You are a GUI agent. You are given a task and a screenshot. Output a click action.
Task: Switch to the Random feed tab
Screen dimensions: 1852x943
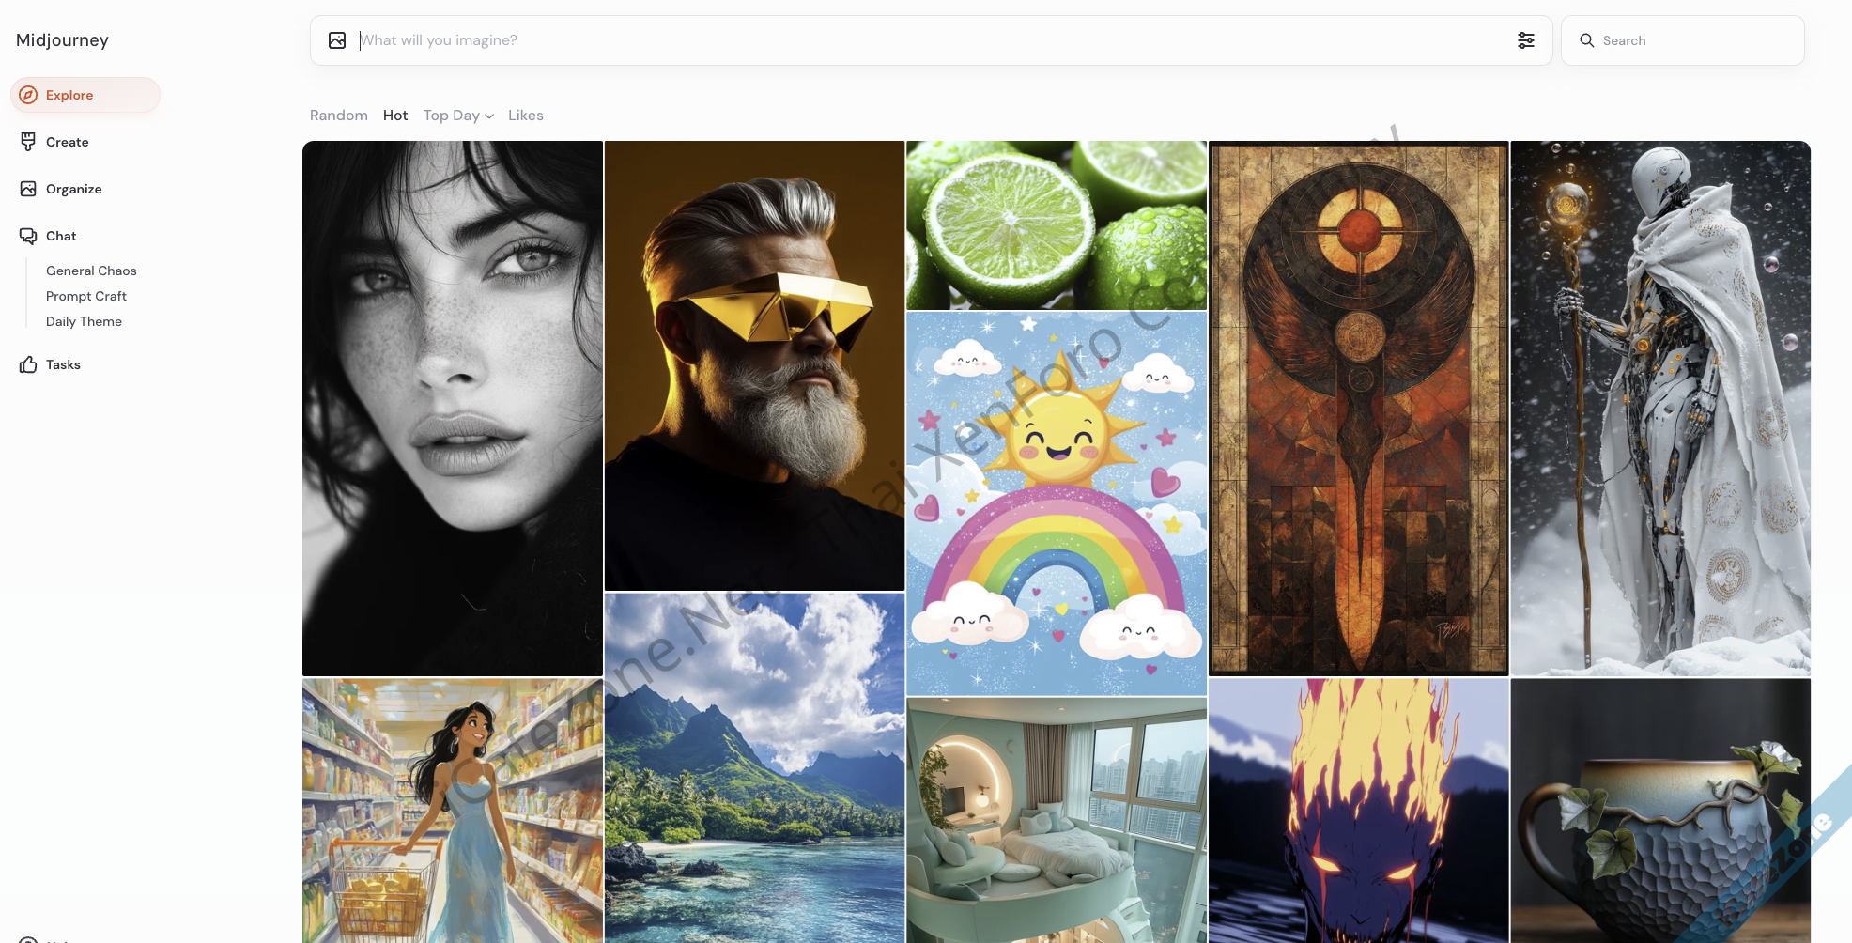tap(339, 116)
